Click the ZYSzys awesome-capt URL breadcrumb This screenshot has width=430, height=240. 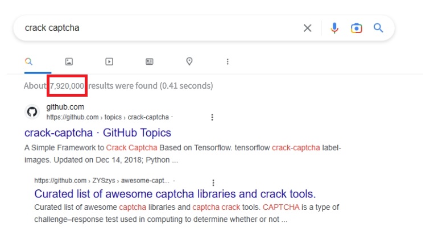click(102, 180)
